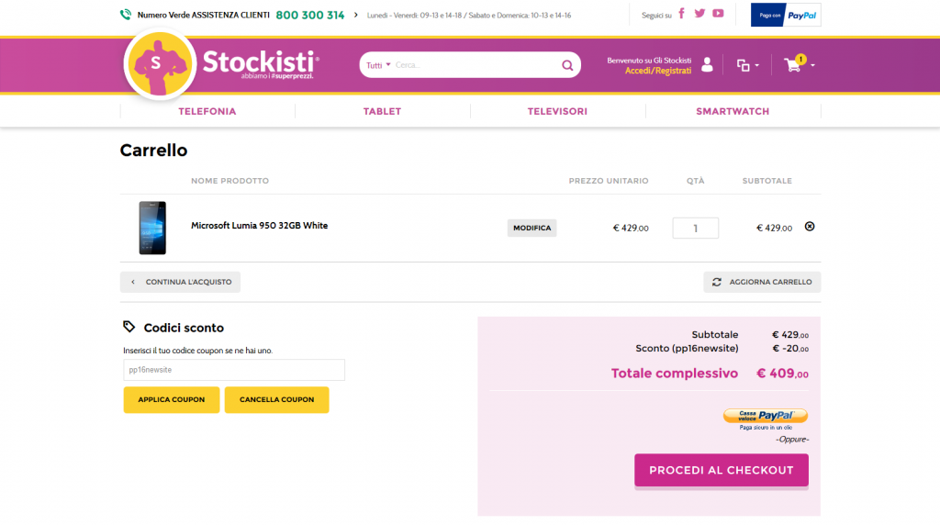Click the Modifica button for Lumia 950
The height and width of the screenshot is (525, 940).
[532, 228]
